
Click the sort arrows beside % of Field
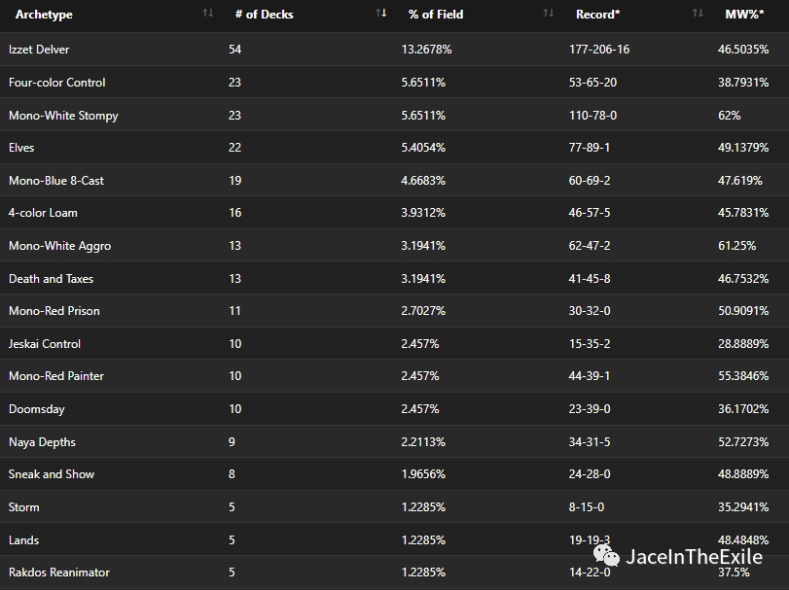[549, 14]
